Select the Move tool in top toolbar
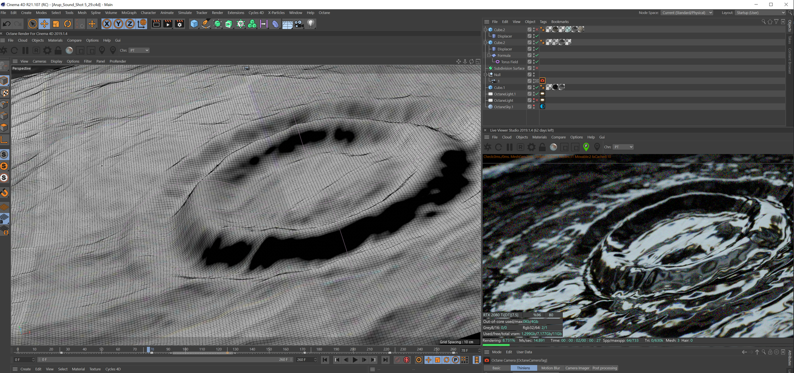 [44, 24]
